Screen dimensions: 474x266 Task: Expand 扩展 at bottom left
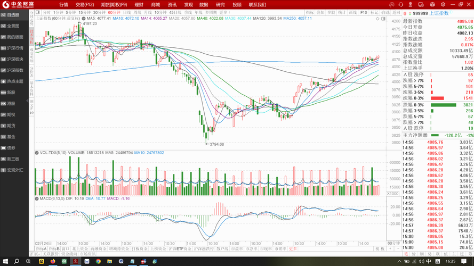[x=35, y=254]
